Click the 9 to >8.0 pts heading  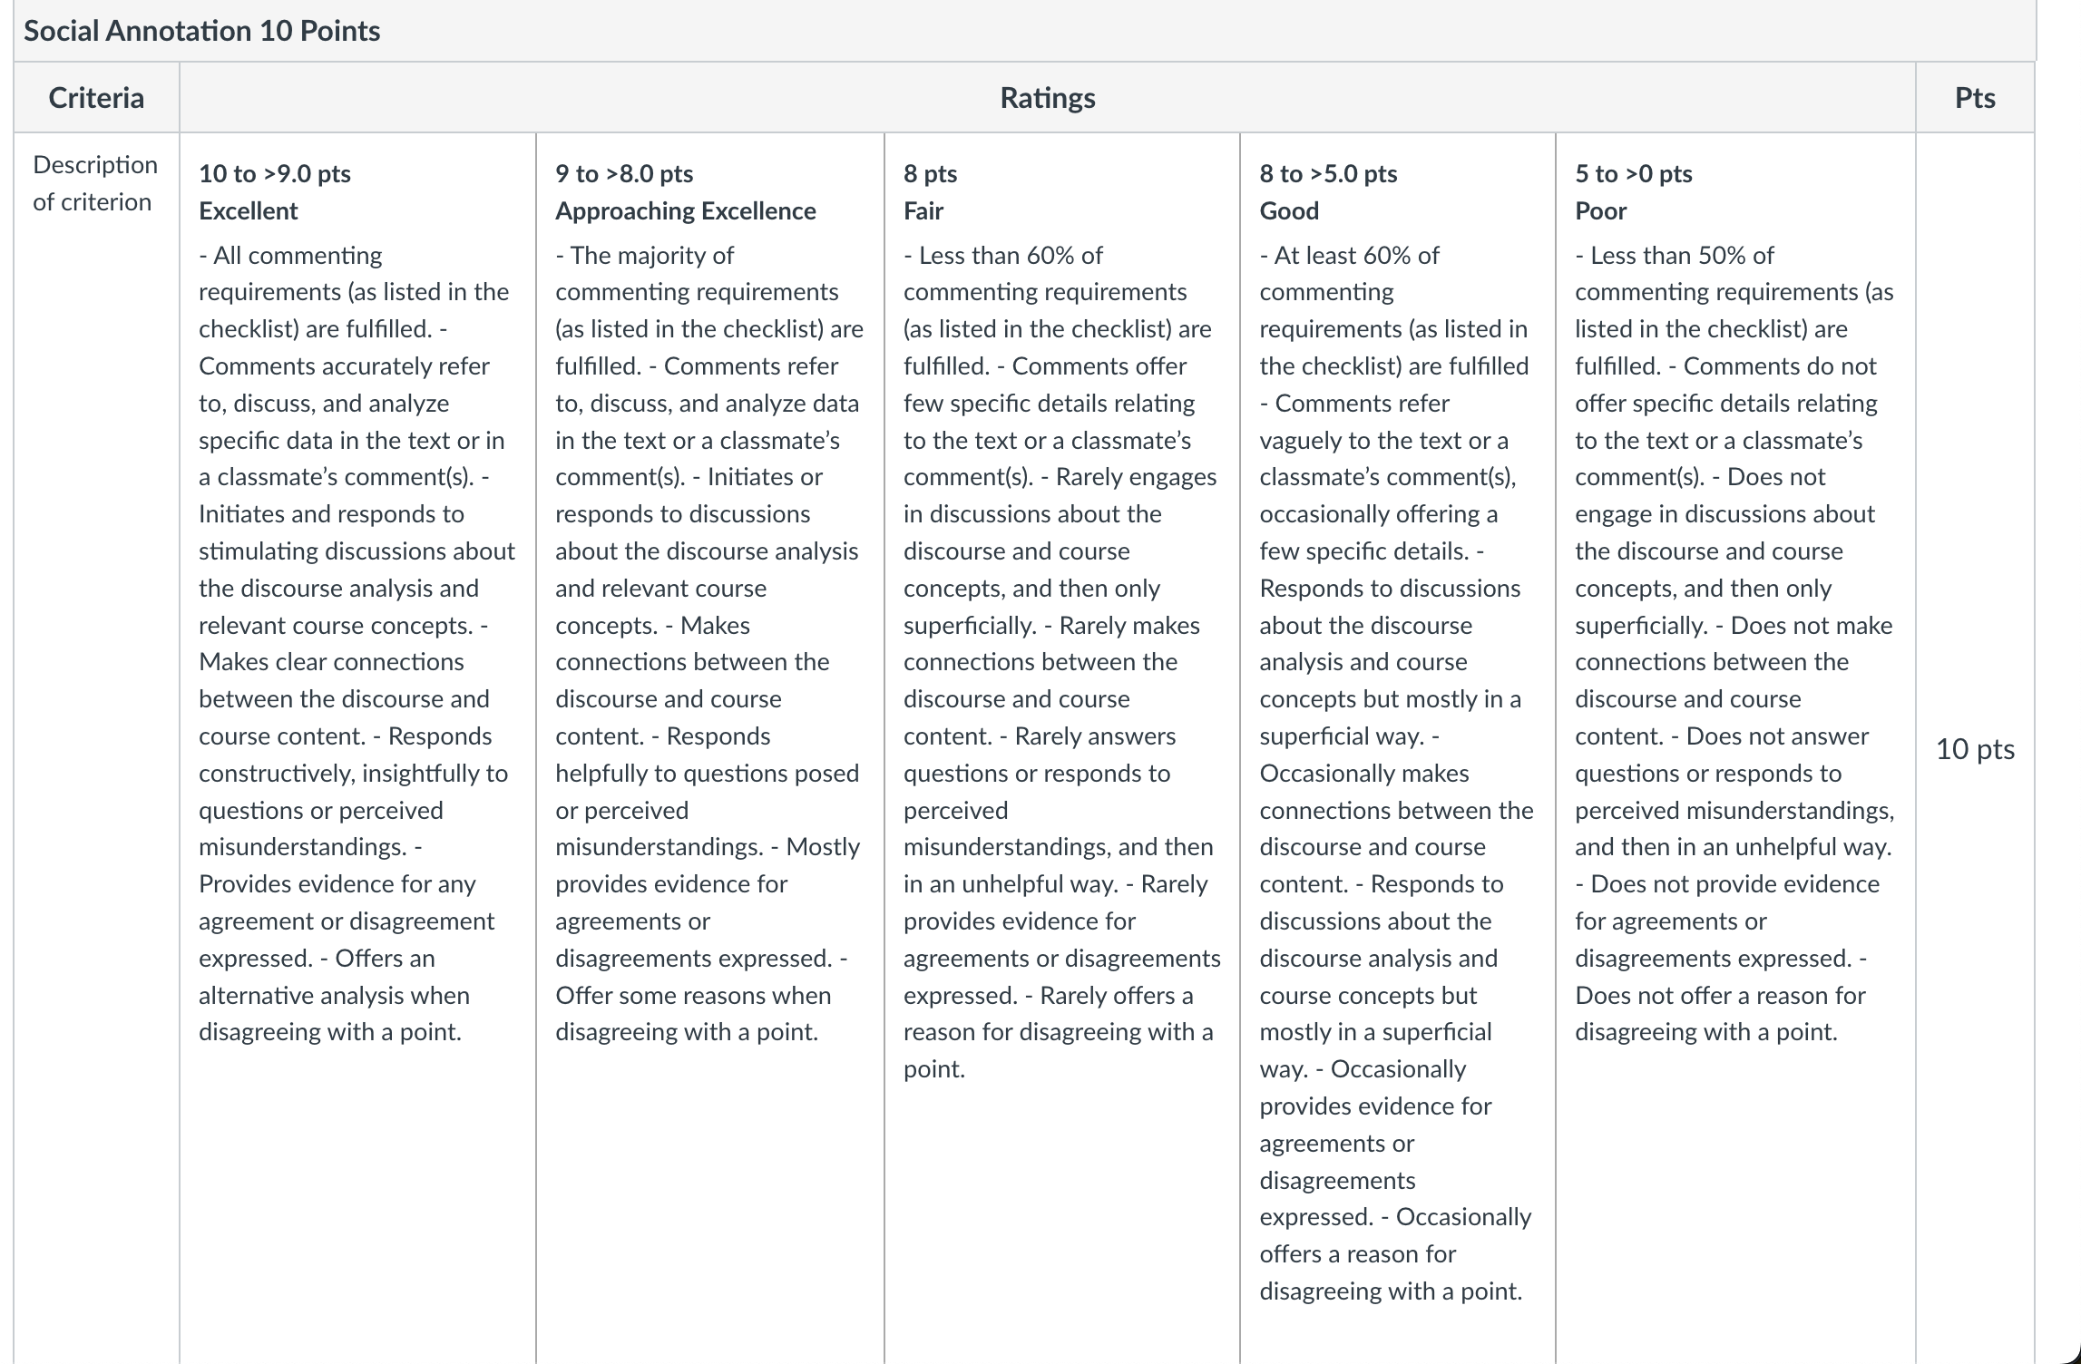(624, 173)
